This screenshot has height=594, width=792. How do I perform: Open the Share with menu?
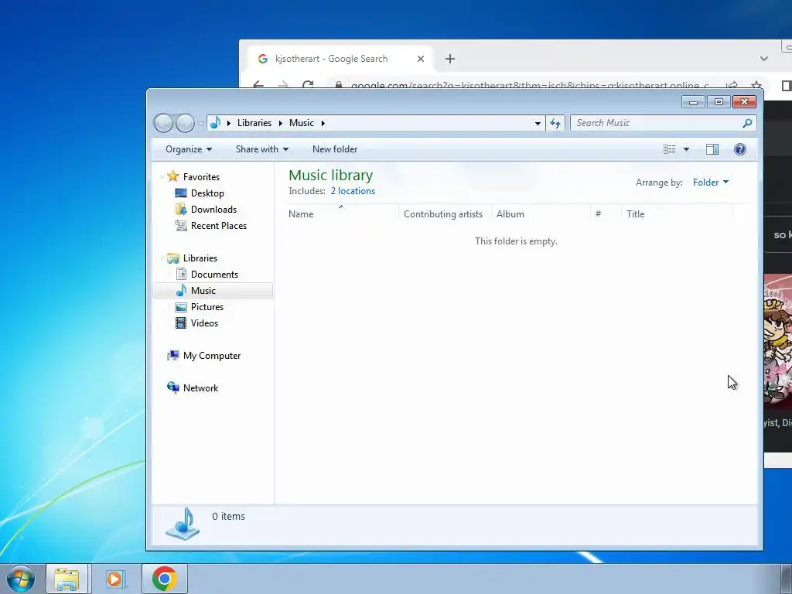click(x=261, y=149)
